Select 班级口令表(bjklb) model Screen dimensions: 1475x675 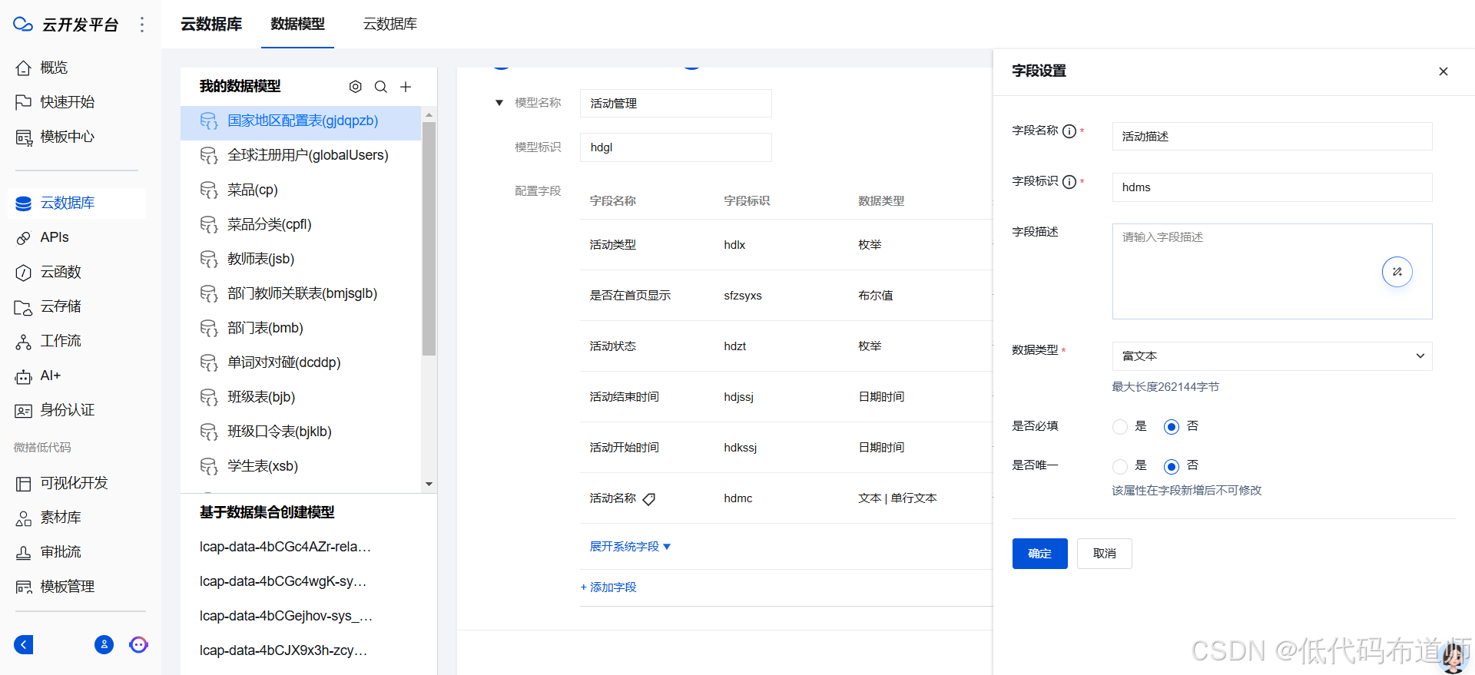point(300,432)
